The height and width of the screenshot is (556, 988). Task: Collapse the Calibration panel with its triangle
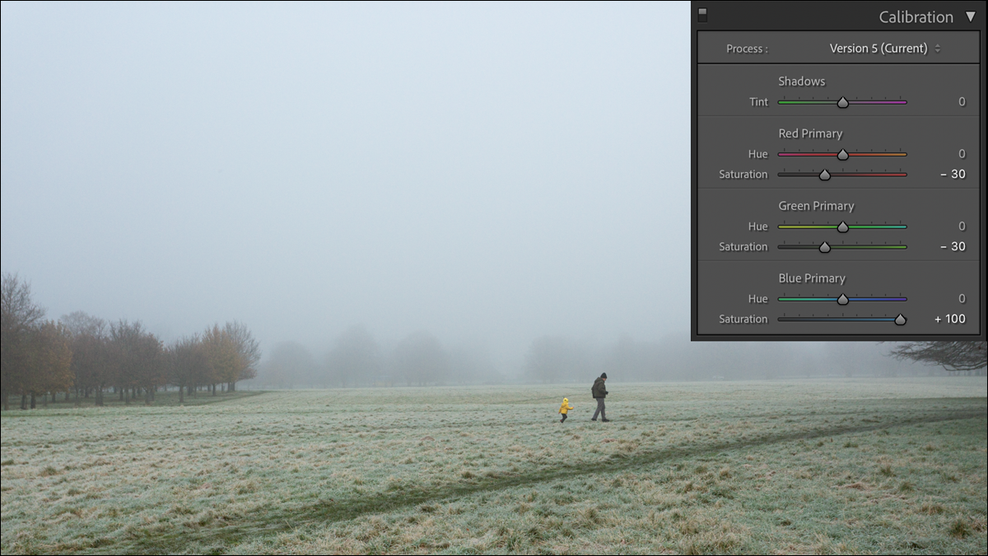[x=970, y=16]
